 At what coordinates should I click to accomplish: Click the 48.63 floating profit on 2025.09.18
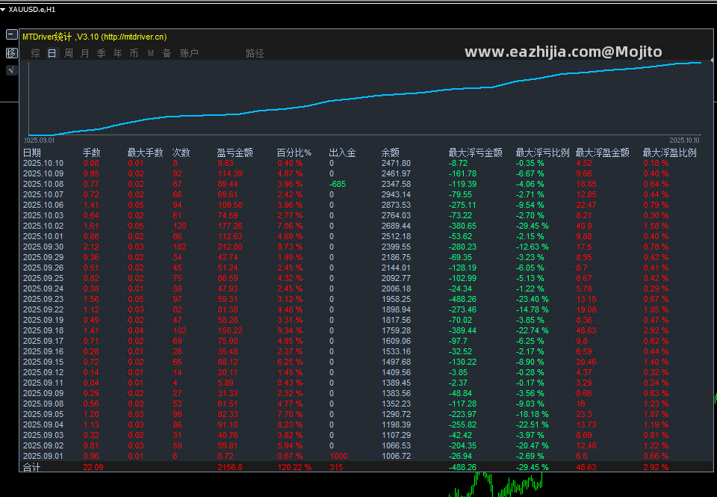click(586, 331)
